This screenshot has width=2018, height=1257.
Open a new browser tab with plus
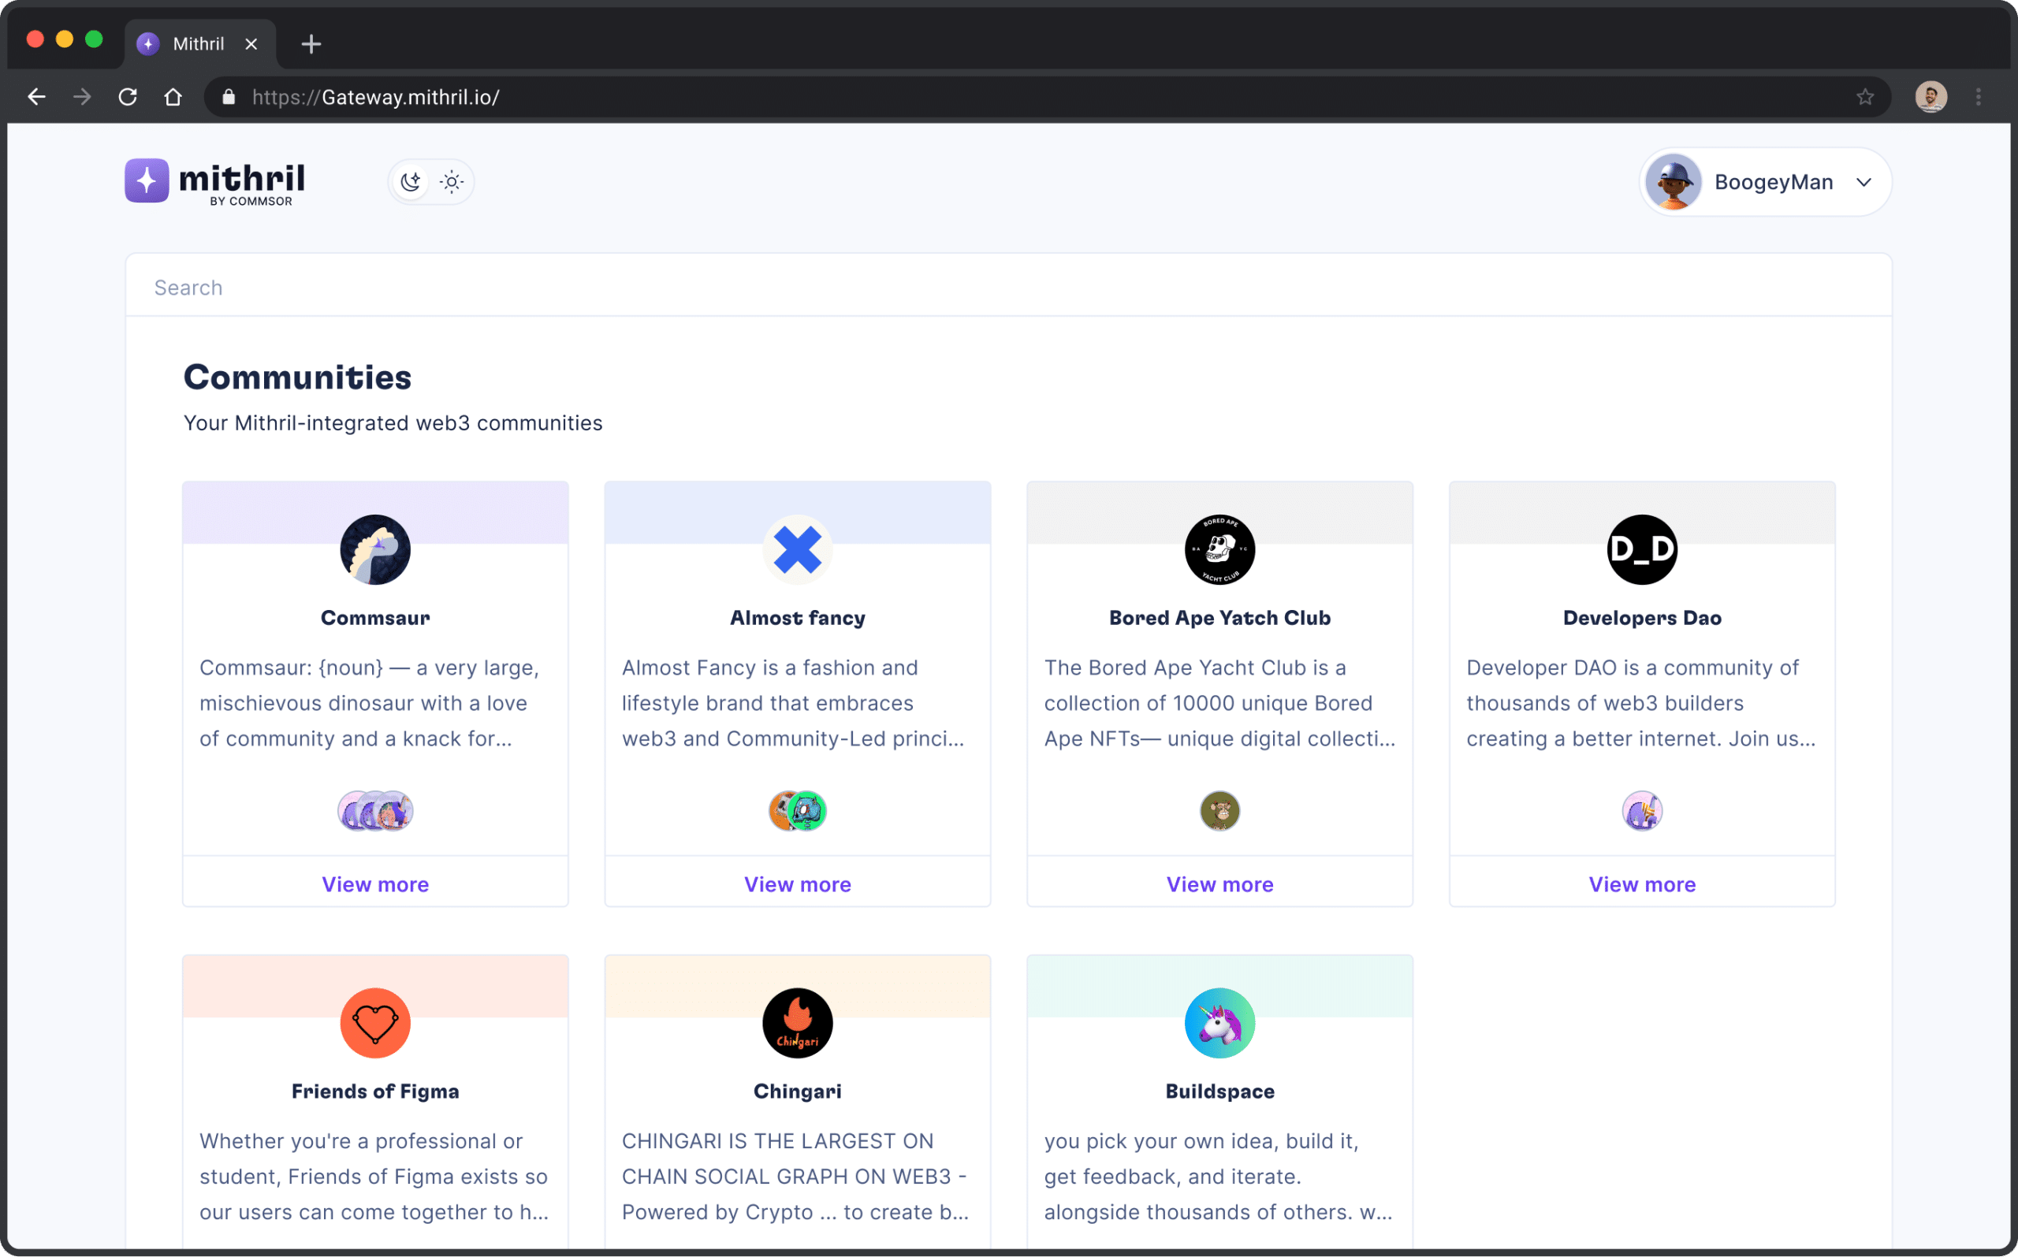311,44
